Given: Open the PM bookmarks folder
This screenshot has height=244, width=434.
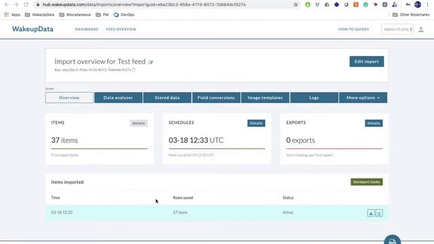Looking at the screenshot, I should click(102, 15).
